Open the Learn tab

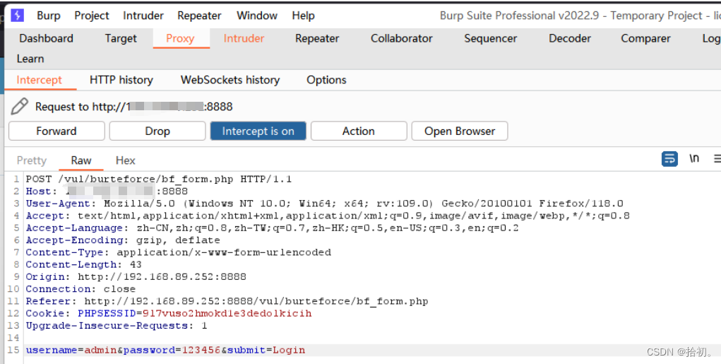(30, 59)
